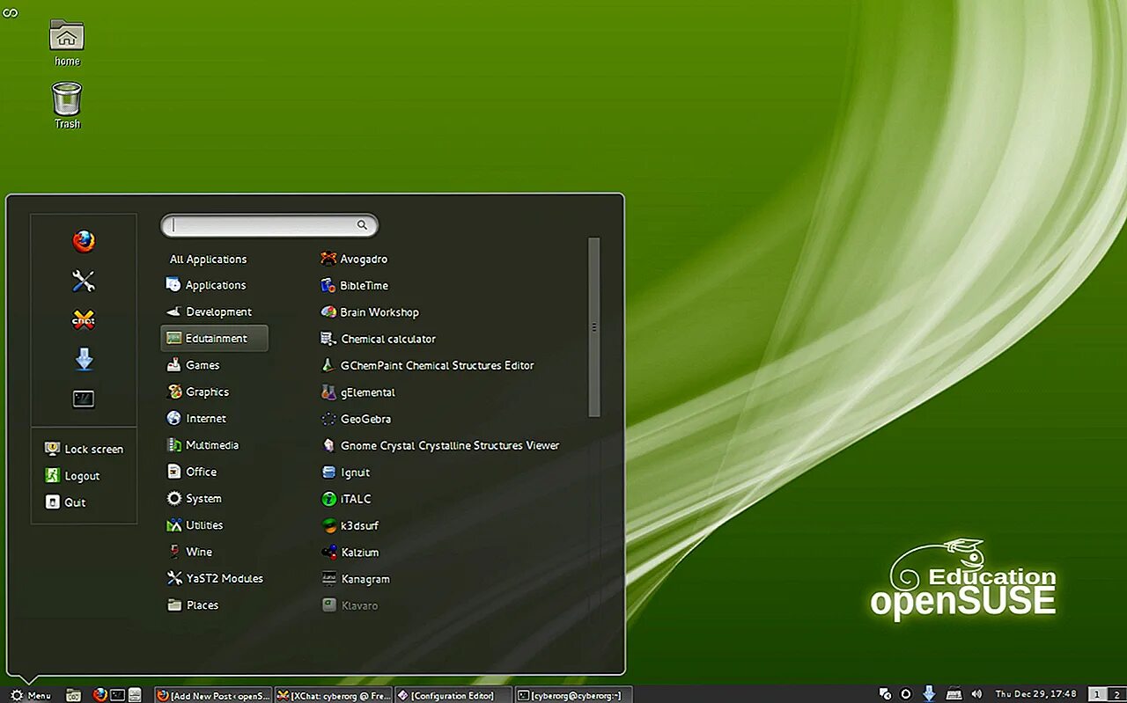This screenshot has width=1127, height=703.
Task: Open the Trash on desktop
Action: [67, 105]
